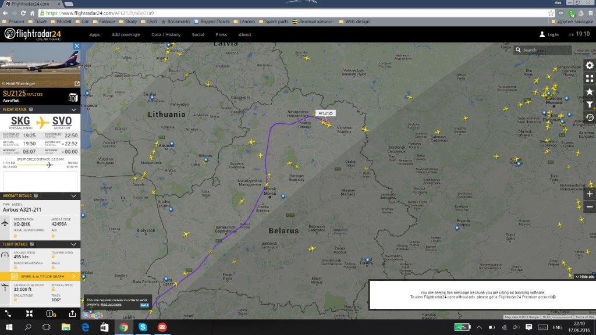Open the locked alerts icon in bottom bar

(51, 313)
